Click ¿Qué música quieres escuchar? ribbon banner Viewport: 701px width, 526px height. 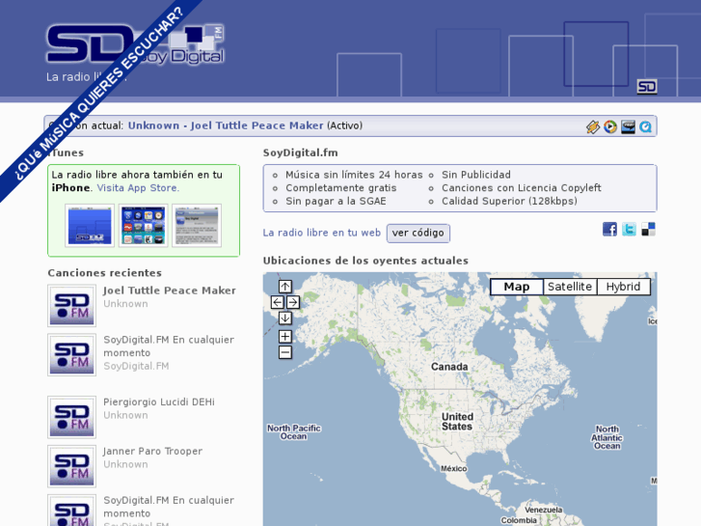[x=98, y=95]
